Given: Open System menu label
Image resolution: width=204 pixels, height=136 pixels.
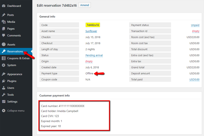Looking at the screenshot, I should pos(12,65).
